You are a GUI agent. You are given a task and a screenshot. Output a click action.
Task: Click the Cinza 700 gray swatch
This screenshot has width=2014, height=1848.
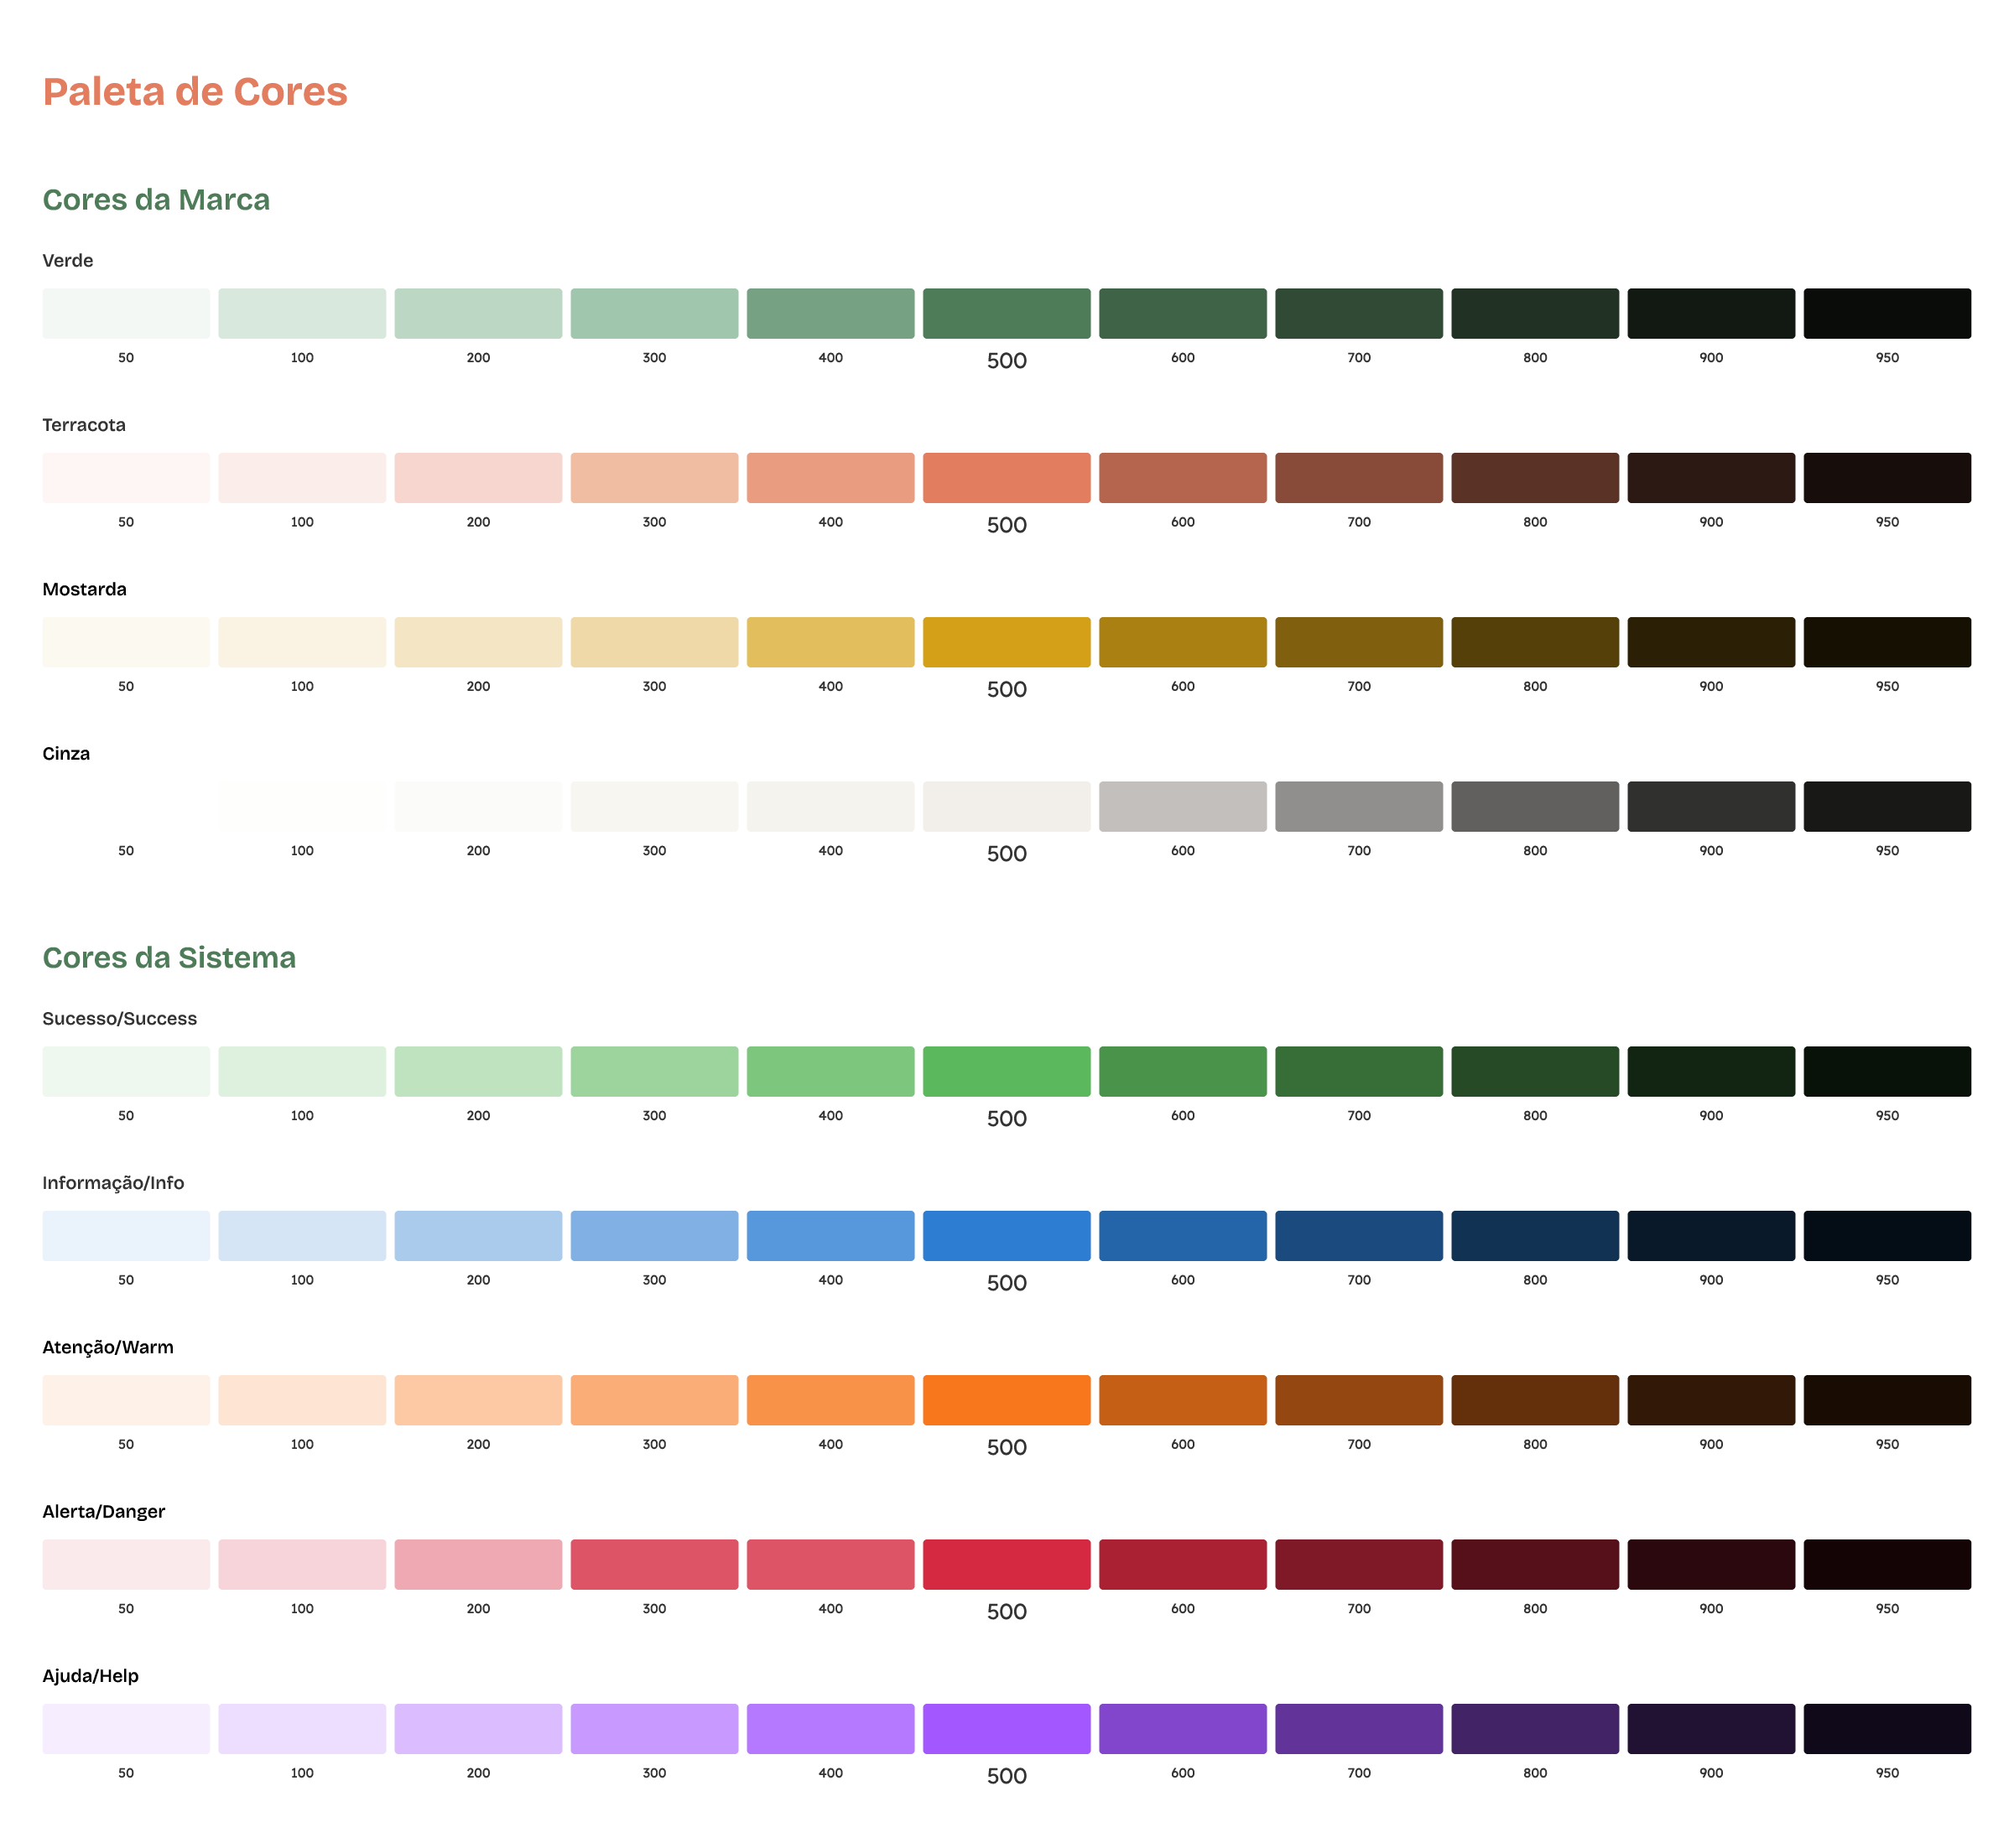[1358, 806]
